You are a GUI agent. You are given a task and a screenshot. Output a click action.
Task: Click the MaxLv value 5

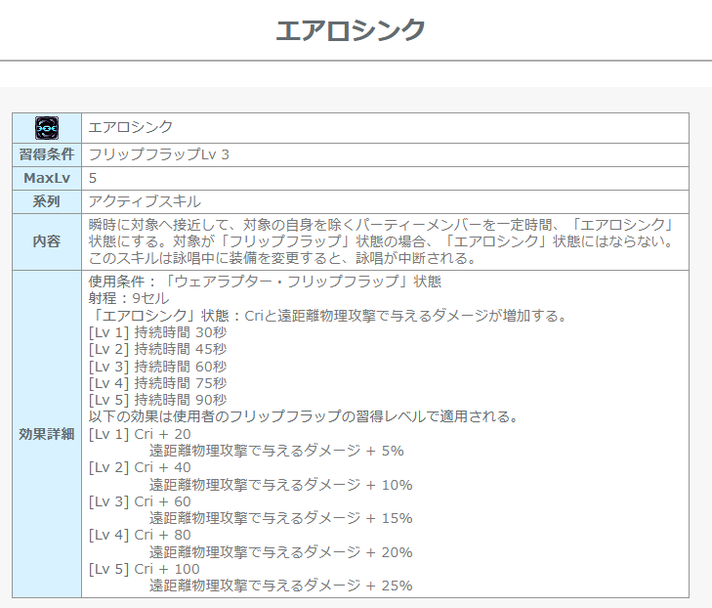tap(93, 178)
